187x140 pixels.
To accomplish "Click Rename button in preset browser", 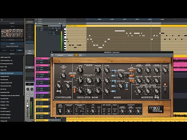I will point(12,50).
